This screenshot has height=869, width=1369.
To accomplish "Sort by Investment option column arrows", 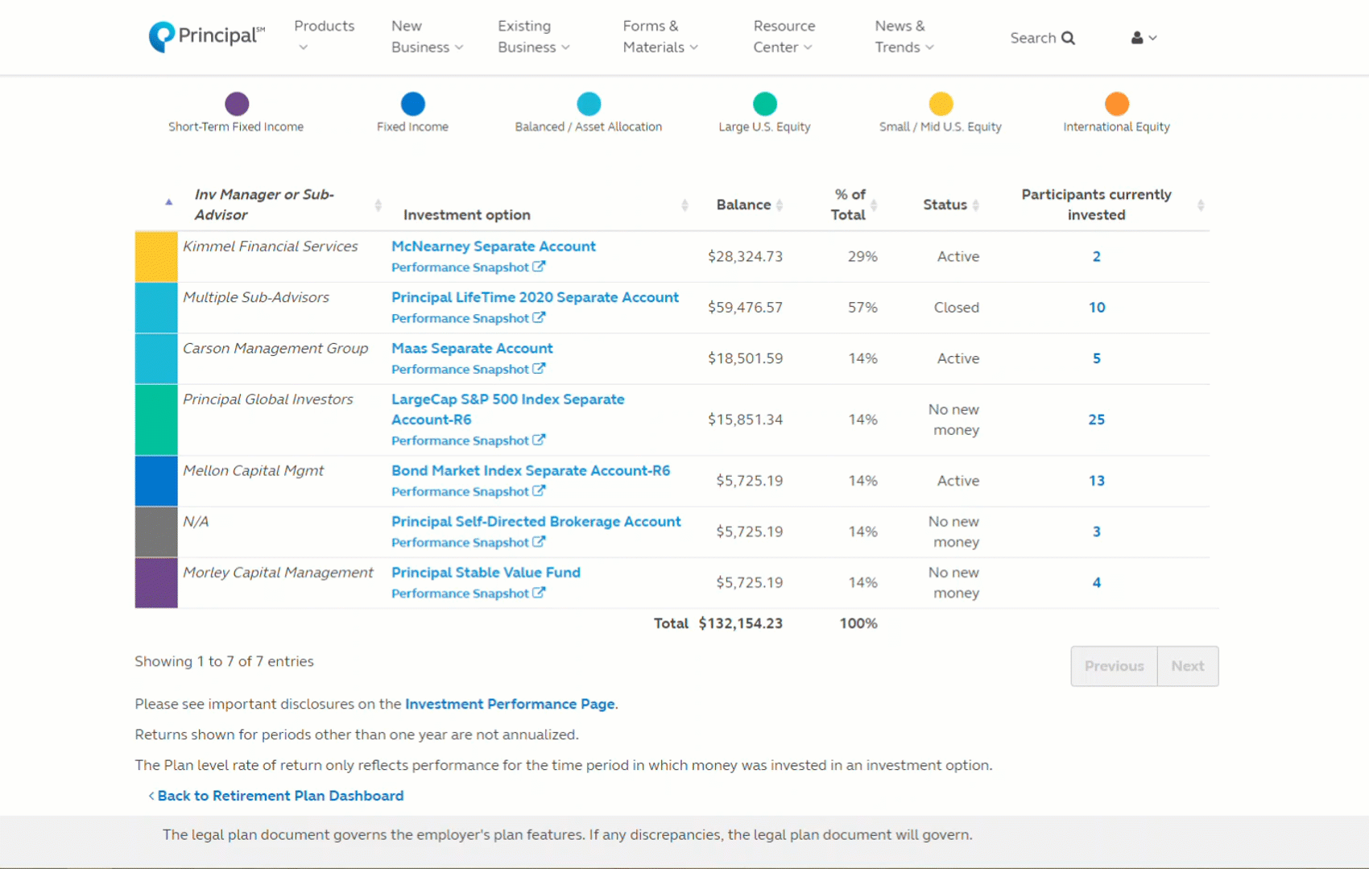I will [684, 205].
